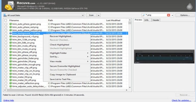Check the box for trim_auto_phase_red.png
196x102 pixels.
(6, 27)
